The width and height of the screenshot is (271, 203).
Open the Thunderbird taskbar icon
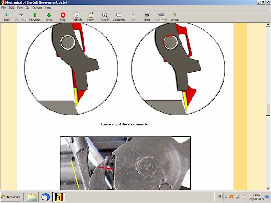pos(46,197)
